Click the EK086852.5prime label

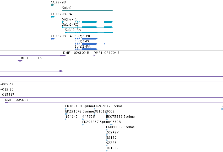(121, 127)
